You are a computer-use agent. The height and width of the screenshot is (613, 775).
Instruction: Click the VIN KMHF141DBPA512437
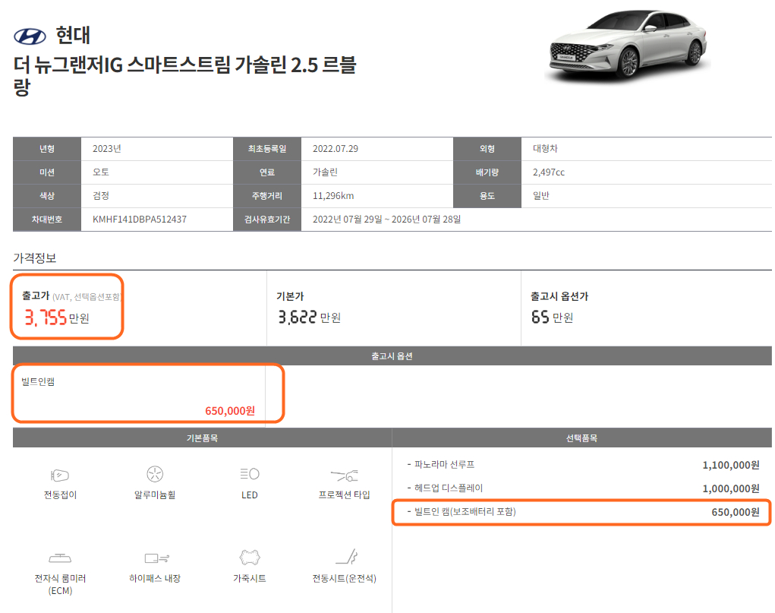tap(140, 220)
